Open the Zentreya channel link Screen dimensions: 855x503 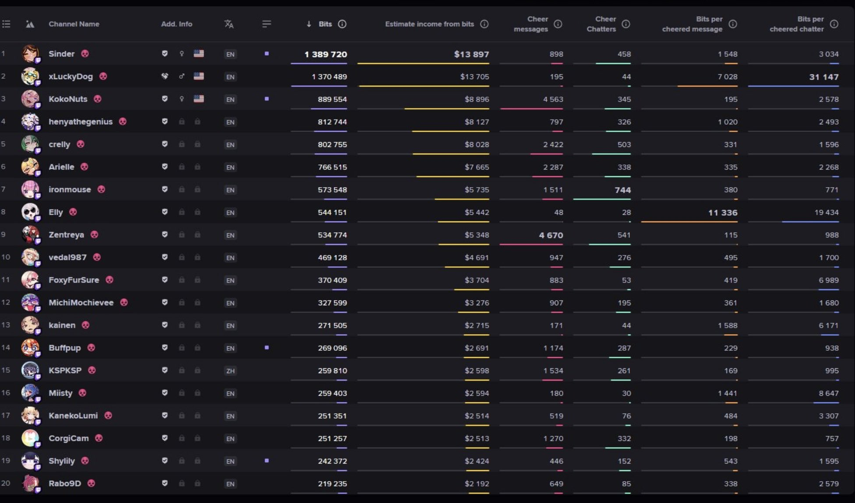(66, 234)
